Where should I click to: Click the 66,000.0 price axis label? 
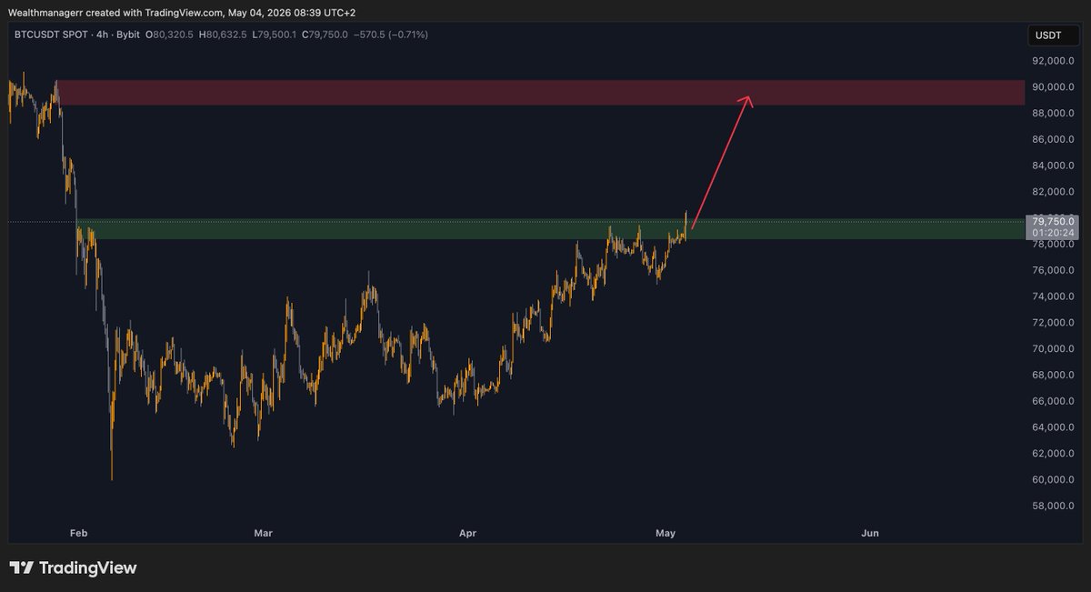tap(1055, 402)
